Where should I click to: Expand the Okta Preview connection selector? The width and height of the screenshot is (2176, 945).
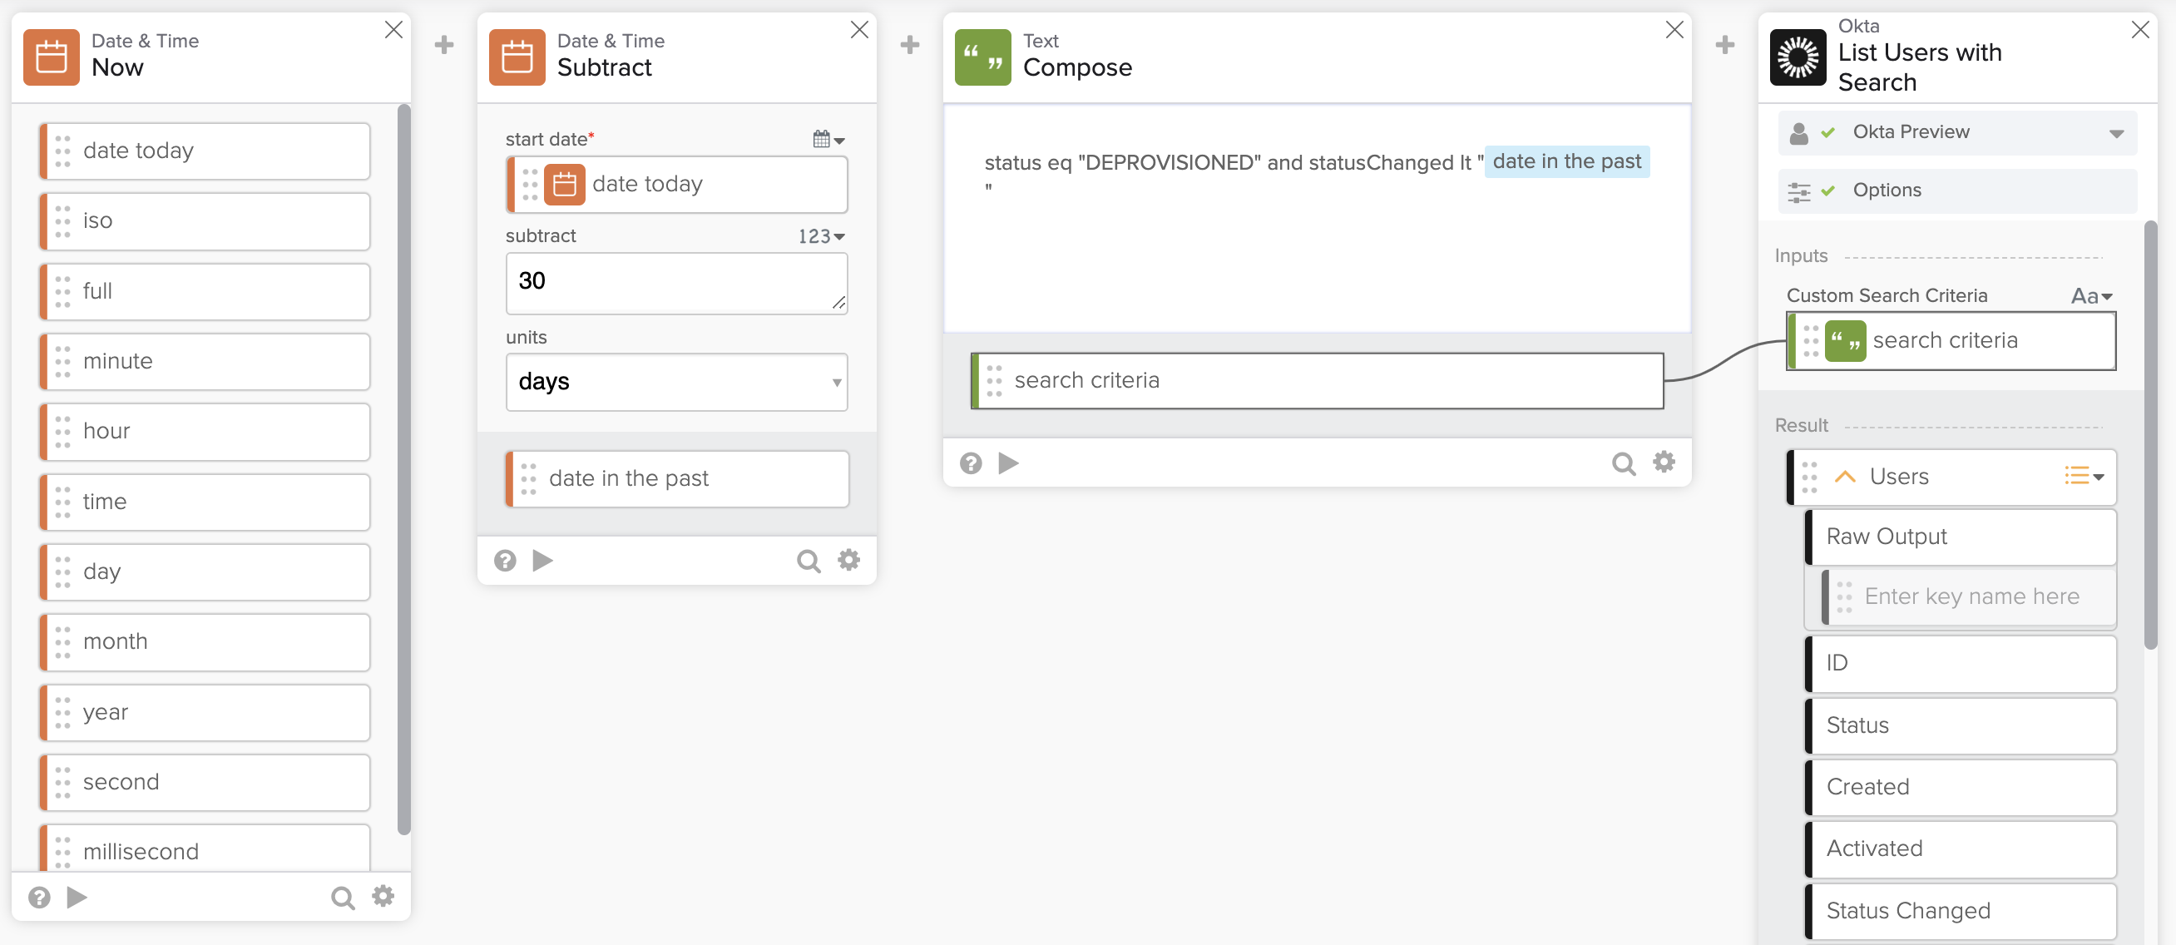[x=2115, y=133]
